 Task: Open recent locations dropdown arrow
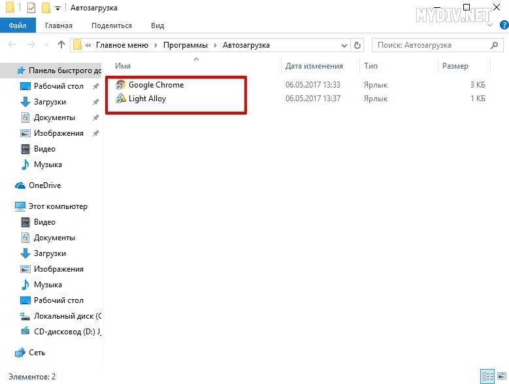coord(46,45)
